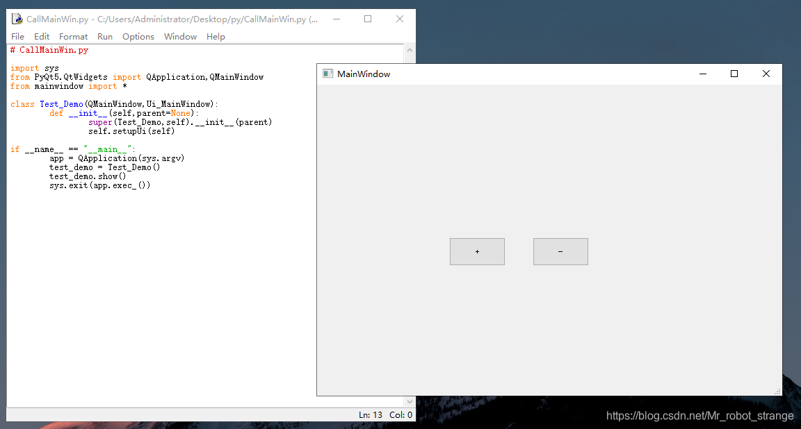Click the 'sys.exit(app.exec_())' line
Viewport: 801px width, 429px height.
click(x=100, y=185)
